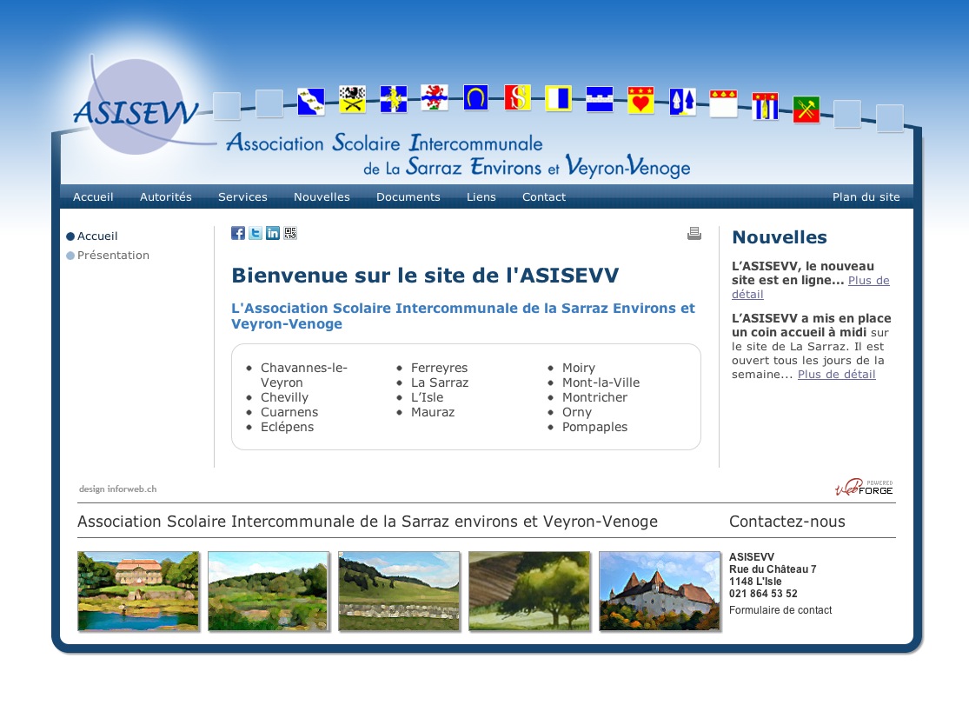Viewport: 969px width, 705px height.
Task: Click the address line Rue du Château 7
Action: [x=773, y=569]
